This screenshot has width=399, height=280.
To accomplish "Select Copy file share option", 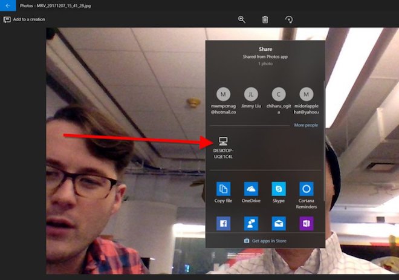I will (x=223, y=192).
